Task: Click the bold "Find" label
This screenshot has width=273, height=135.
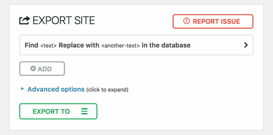Action: click(32, 45)
